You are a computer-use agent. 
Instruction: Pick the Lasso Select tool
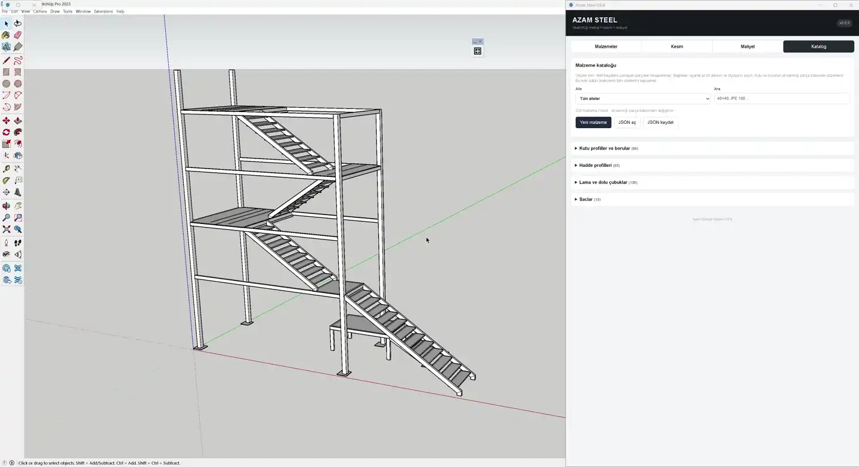click(18, 24)
